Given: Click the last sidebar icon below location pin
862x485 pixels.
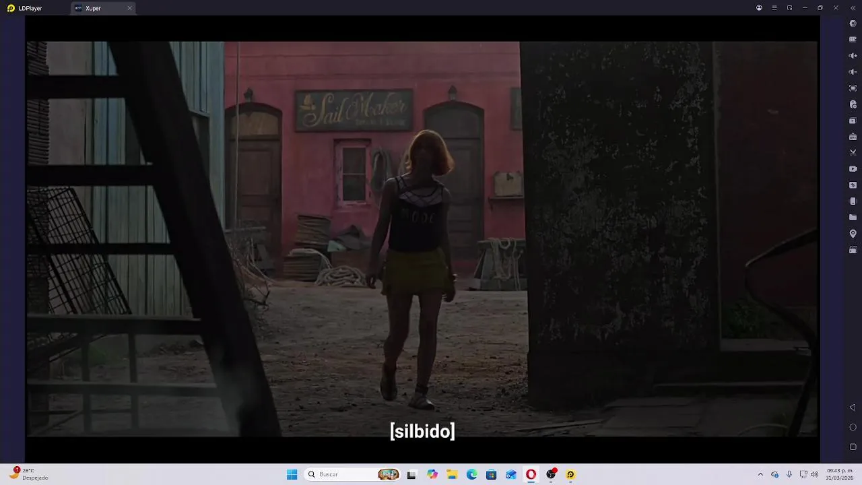Looking at the screenshot, I should pos(853,250).
